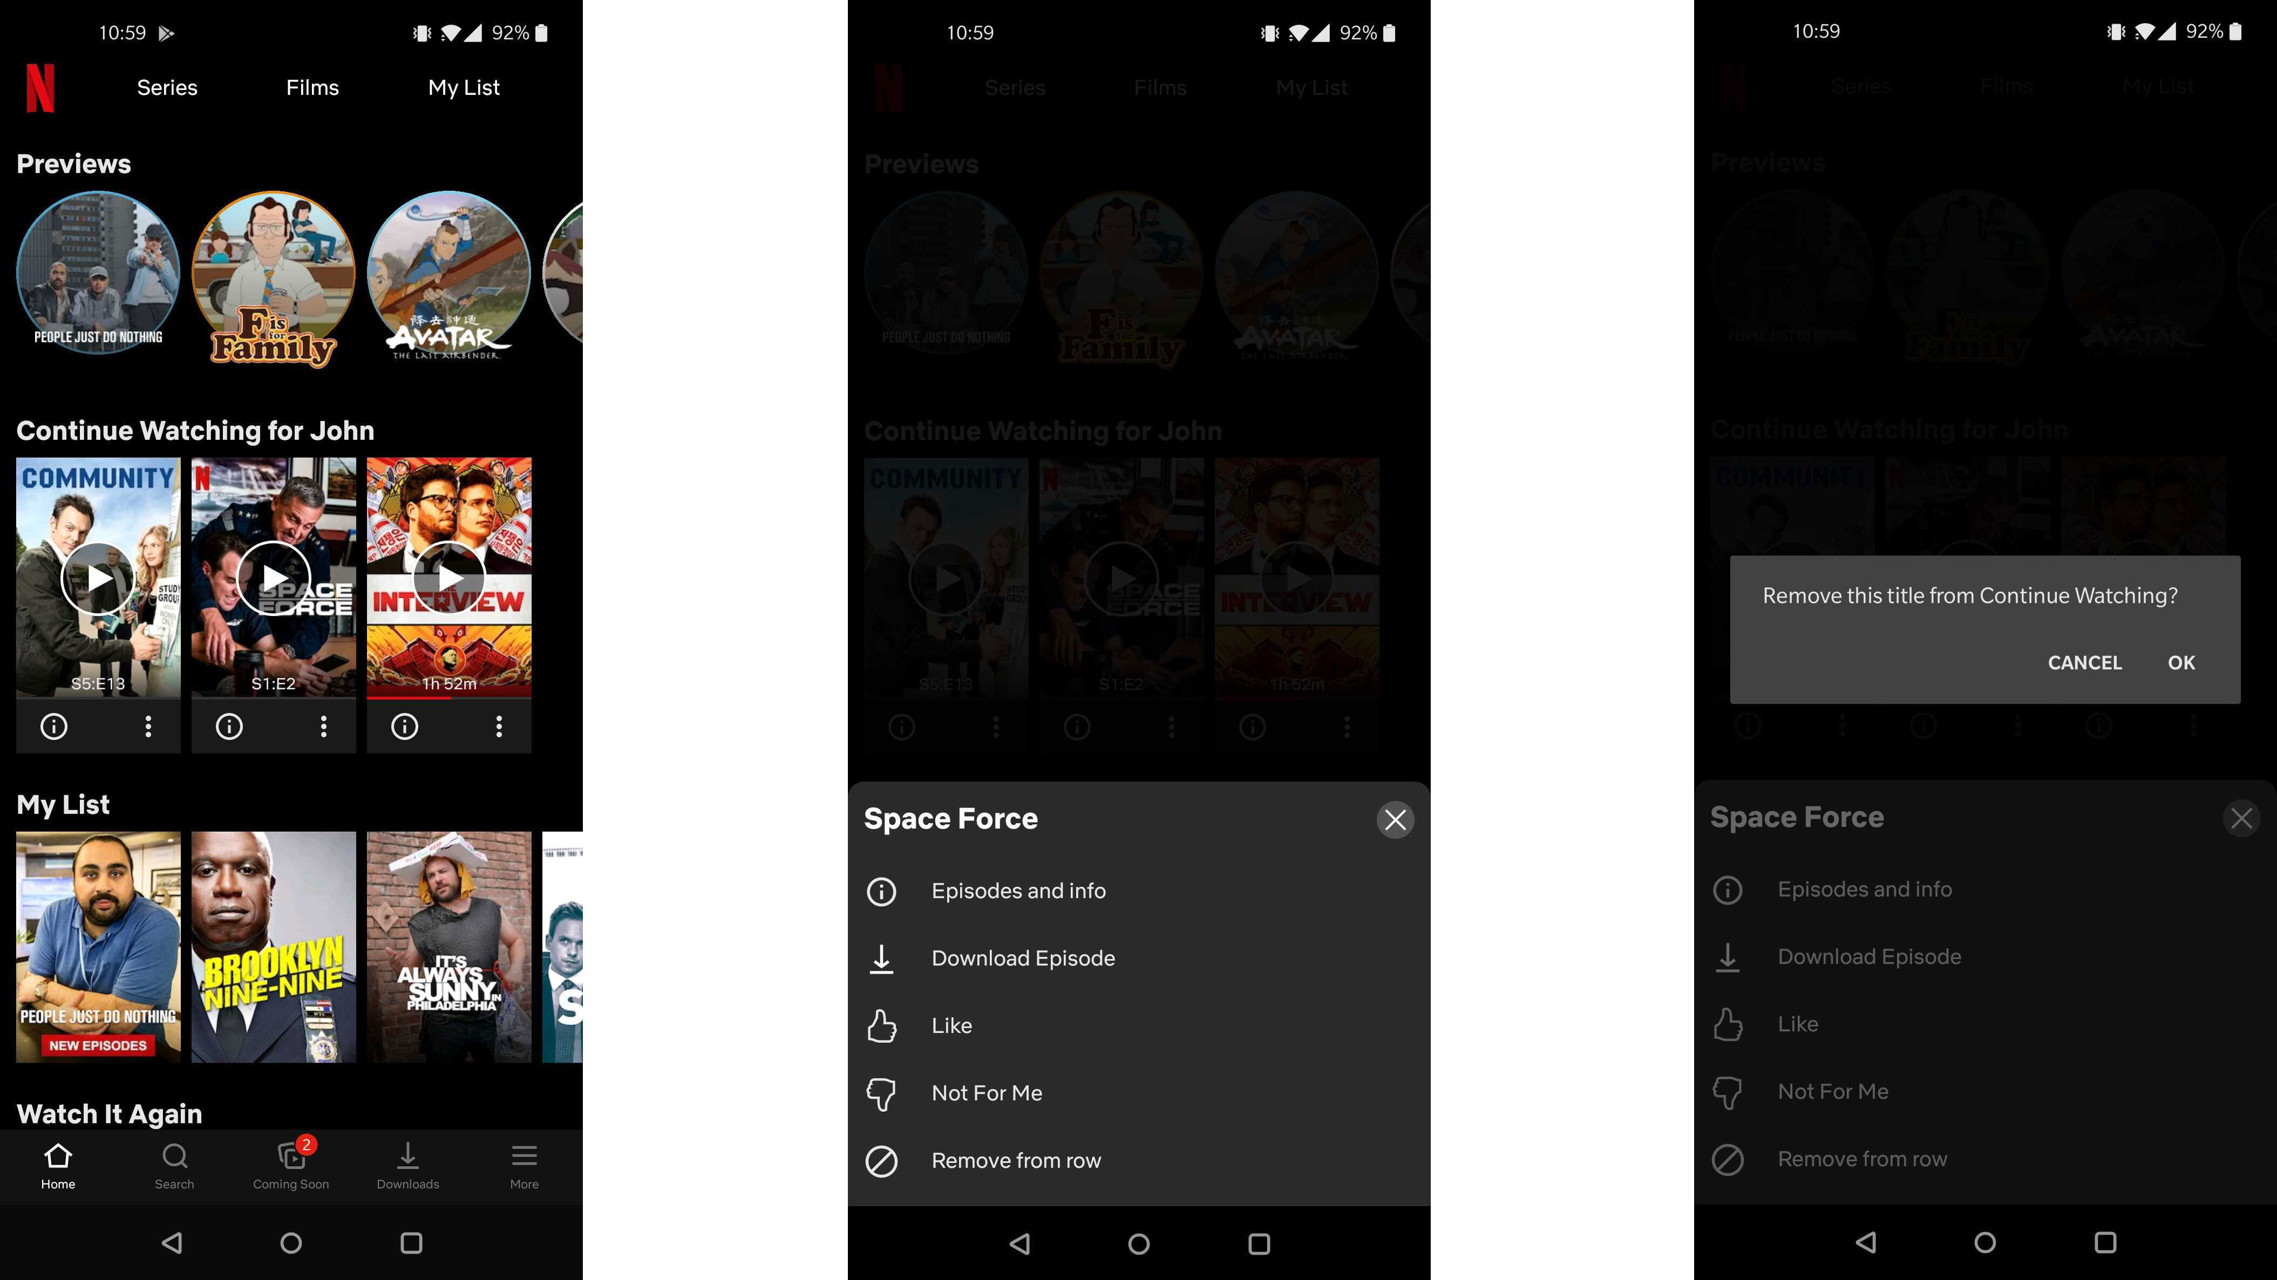Tap the Downloads icon in the bottom navigation bar
This screenshot has height=1280, width=2277.
click(406, 1165)
